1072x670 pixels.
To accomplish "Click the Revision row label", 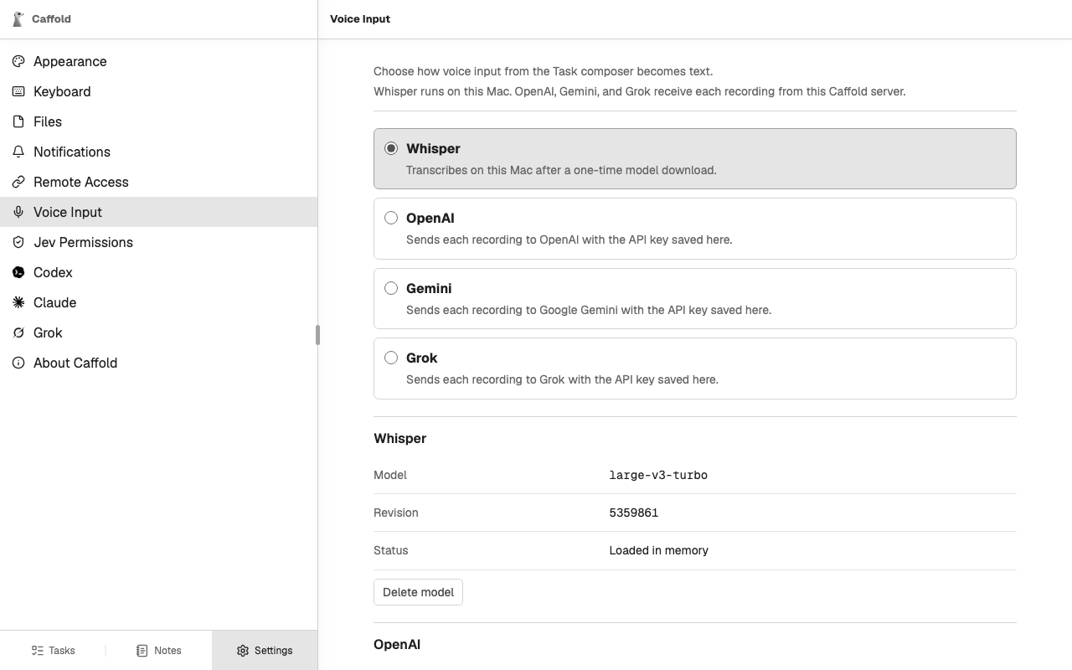I will 396,513.
